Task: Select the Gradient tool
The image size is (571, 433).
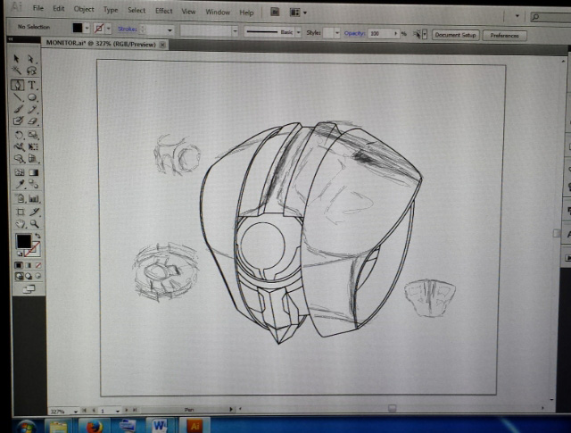Action: [34, 172]
